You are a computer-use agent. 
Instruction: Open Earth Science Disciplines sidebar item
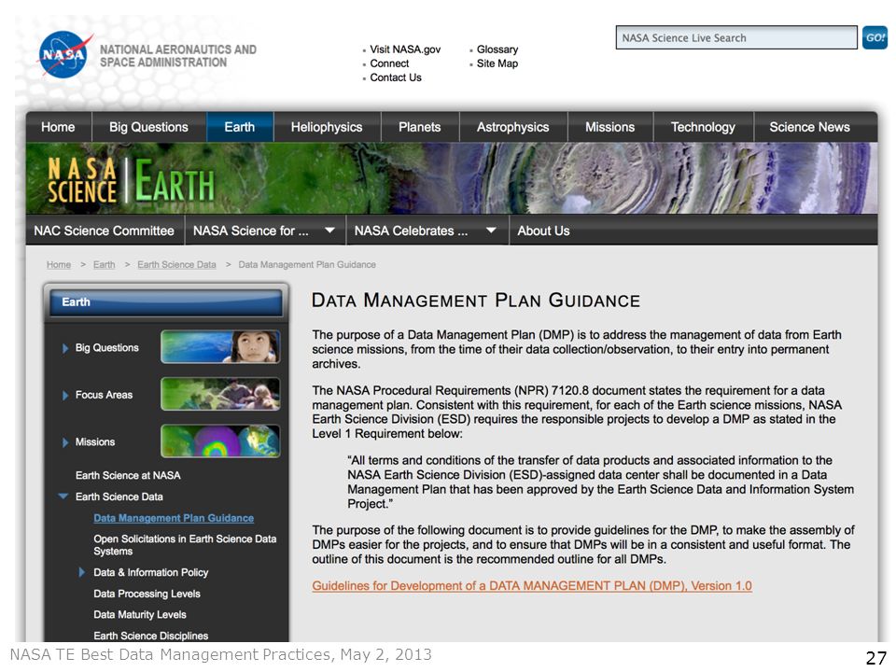pyautogui.click(x=150, y=636)
